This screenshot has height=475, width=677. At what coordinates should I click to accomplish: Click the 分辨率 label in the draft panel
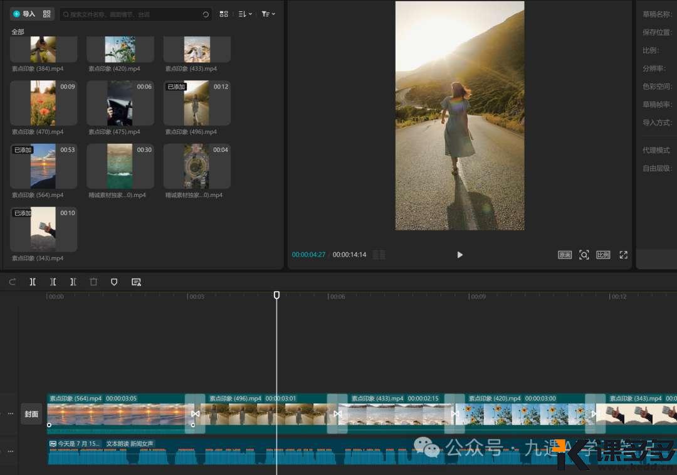654,68
